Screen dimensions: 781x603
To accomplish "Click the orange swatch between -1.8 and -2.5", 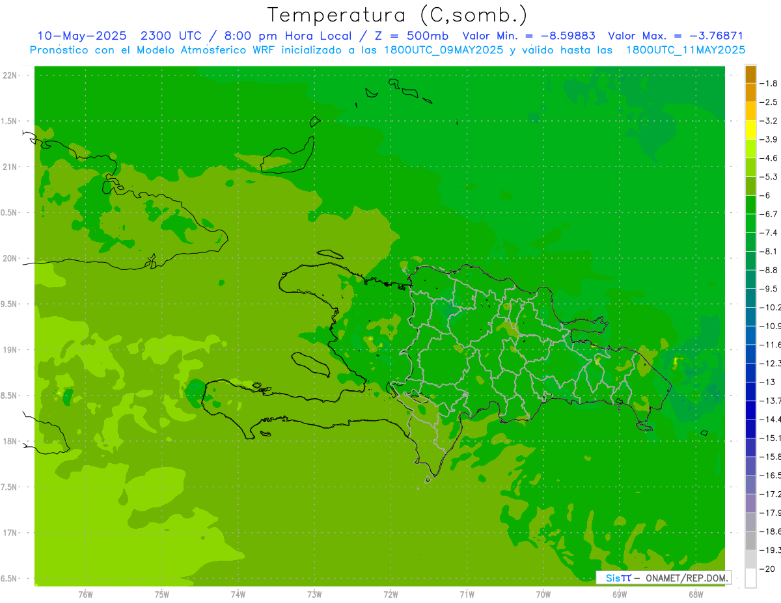I will pos(750,93).
